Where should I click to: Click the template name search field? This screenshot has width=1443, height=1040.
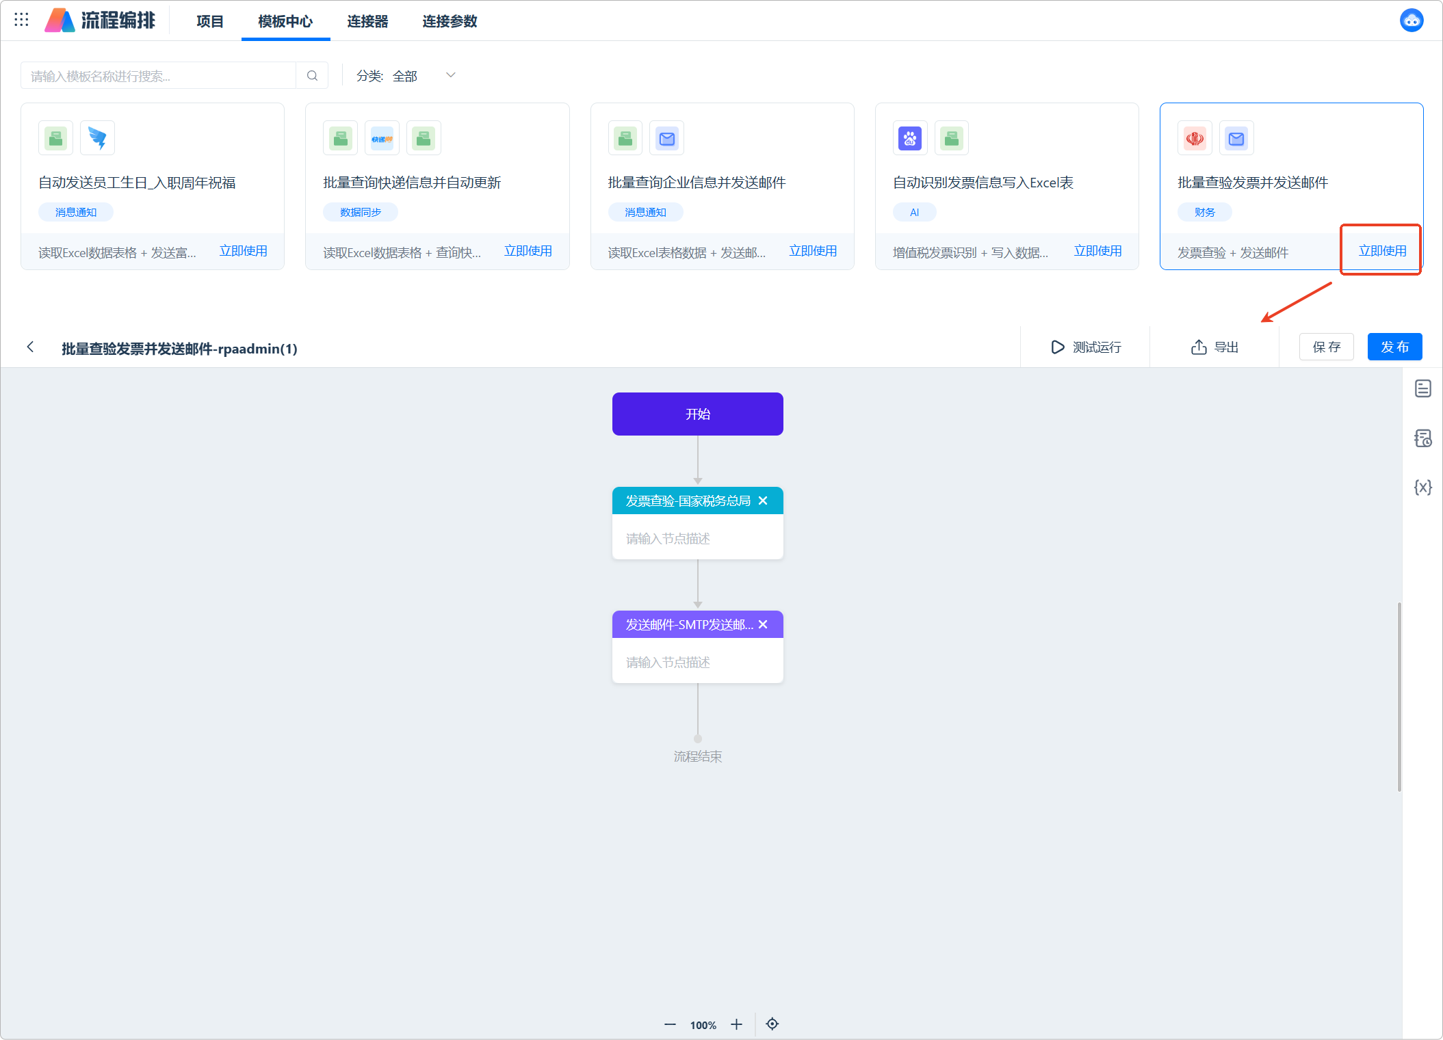coord(159,76)
